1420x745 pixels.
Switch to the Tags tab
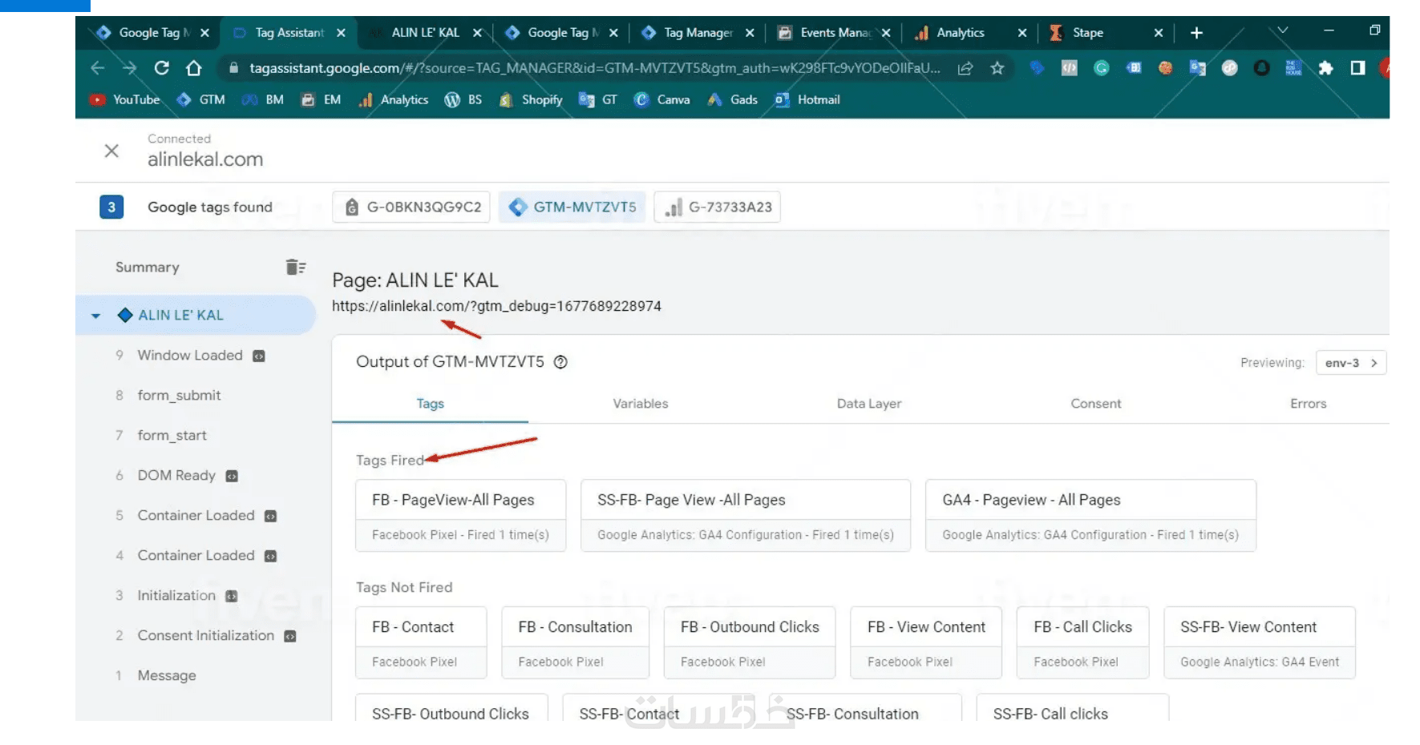click(431, 404)
